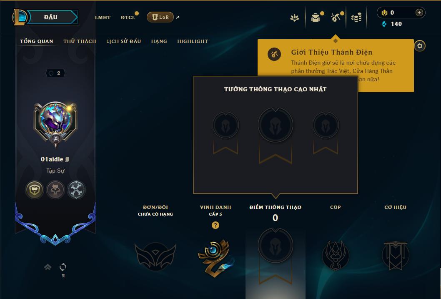Open the Lịch Sử Đấu tab
This screenshot has width=441, height=299.
click(123, 41)
